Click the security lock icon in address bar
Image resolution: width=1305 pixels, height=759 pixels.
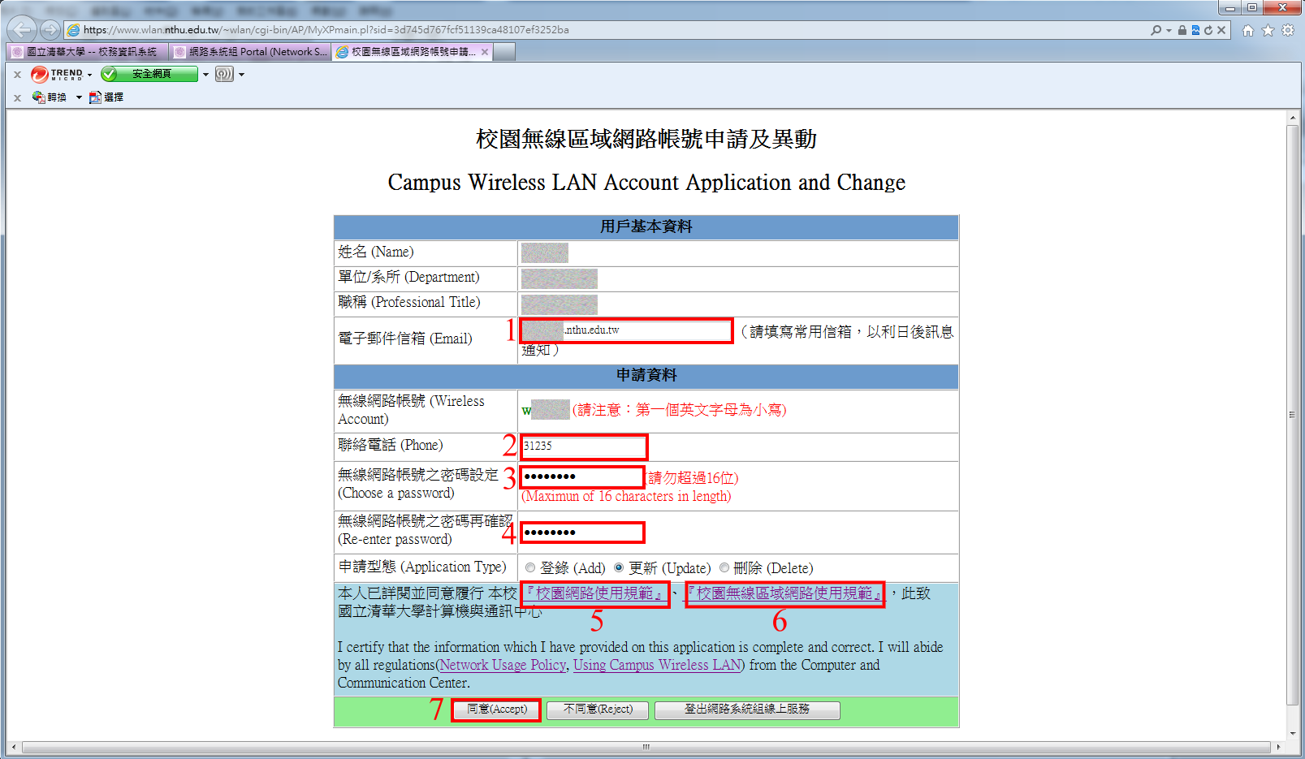[x=1182, y=30]
